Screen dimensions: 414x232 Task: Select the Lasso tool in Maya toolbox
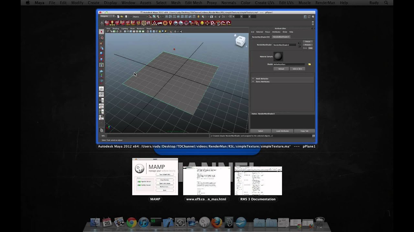pyautogui.click(x=102, y=38)
